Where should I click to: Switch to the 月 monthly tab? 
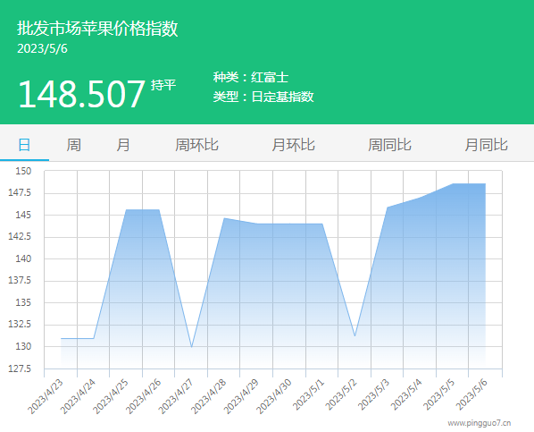[123, 145]
